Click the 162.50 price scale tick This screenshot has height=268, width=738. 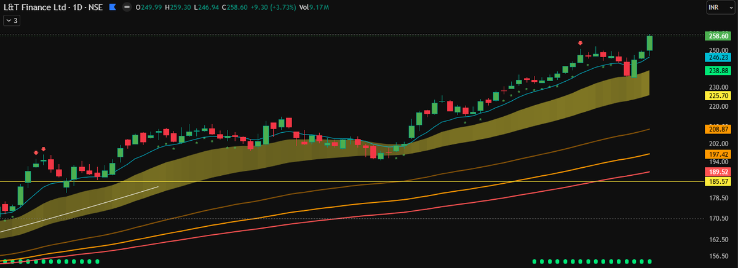[x=719, y=240]
